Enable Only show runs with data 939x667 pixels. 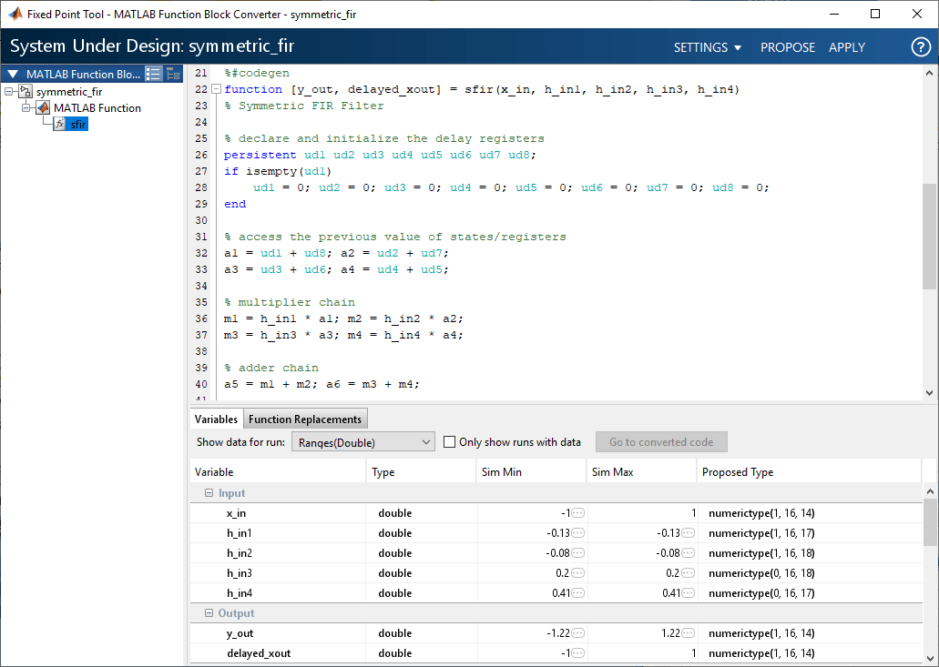(450, 442)
